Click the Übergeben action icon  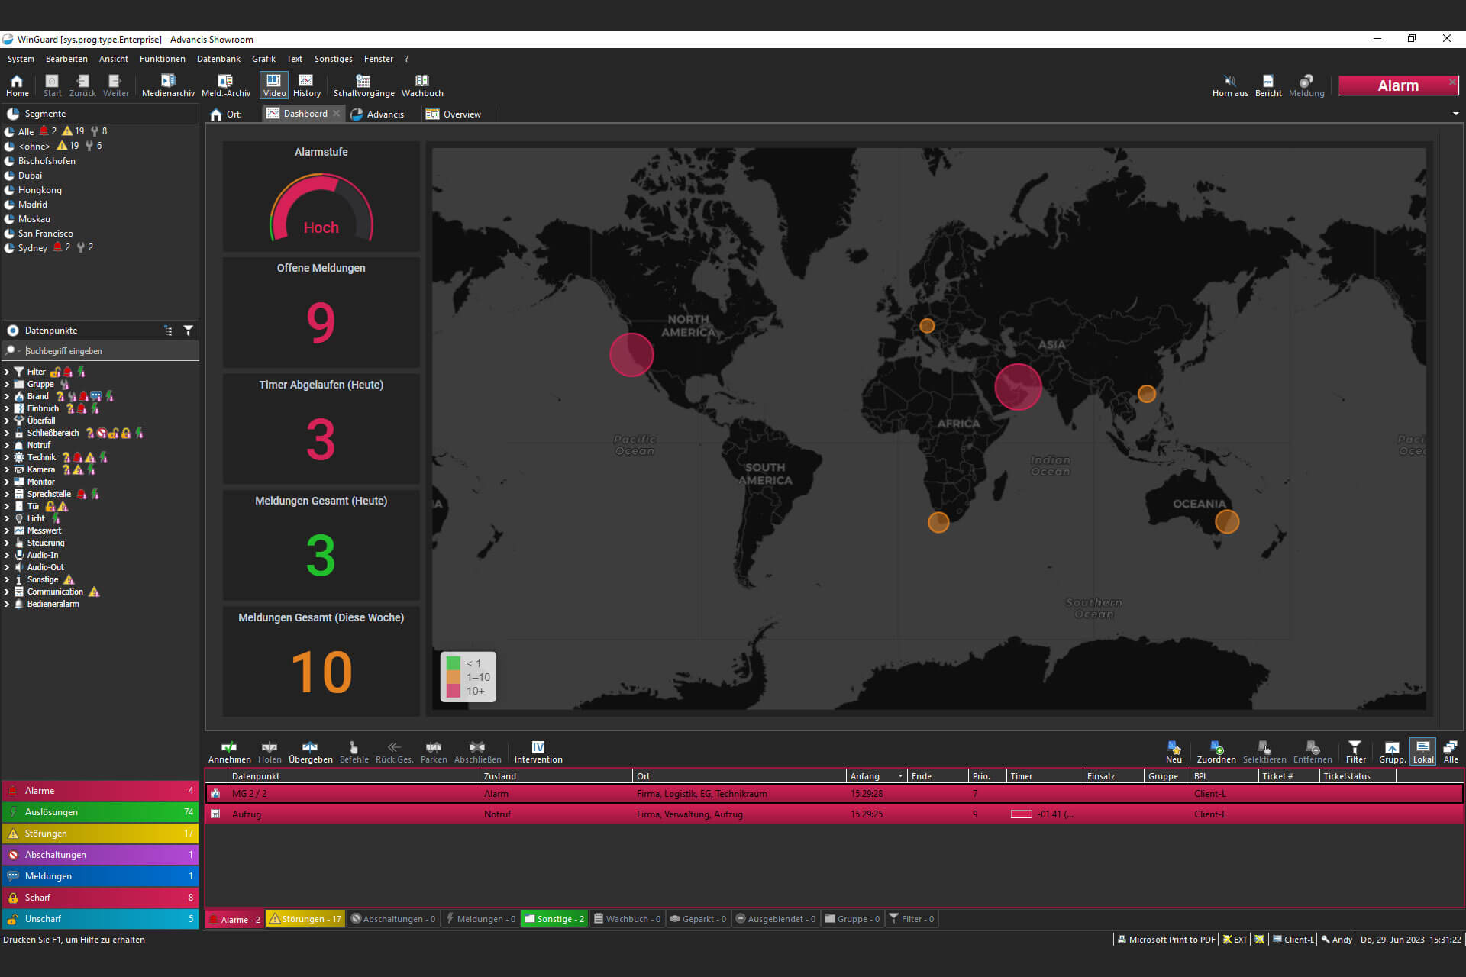(x=310, y=752)
